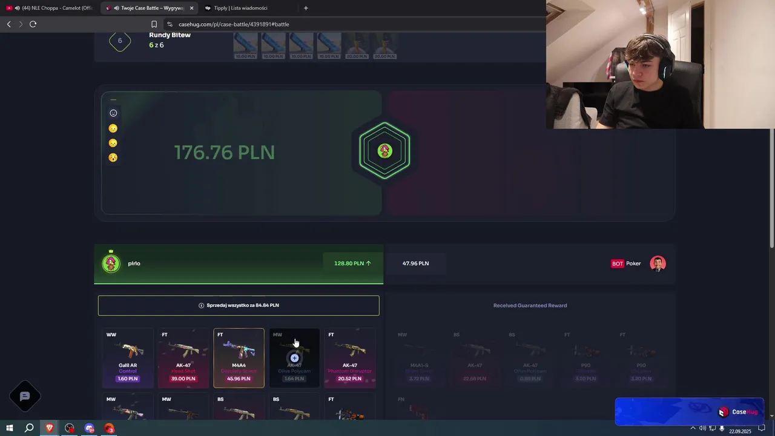
Task: Click the 128.80 PLN total for pirlo
Action: 352,263
